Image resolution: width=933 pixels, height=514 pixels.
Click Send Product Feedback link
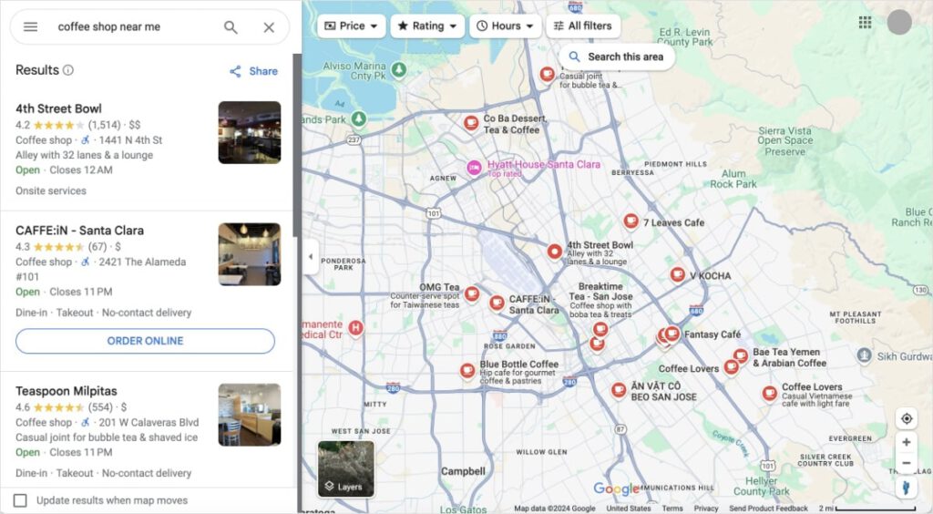[768, 508]
